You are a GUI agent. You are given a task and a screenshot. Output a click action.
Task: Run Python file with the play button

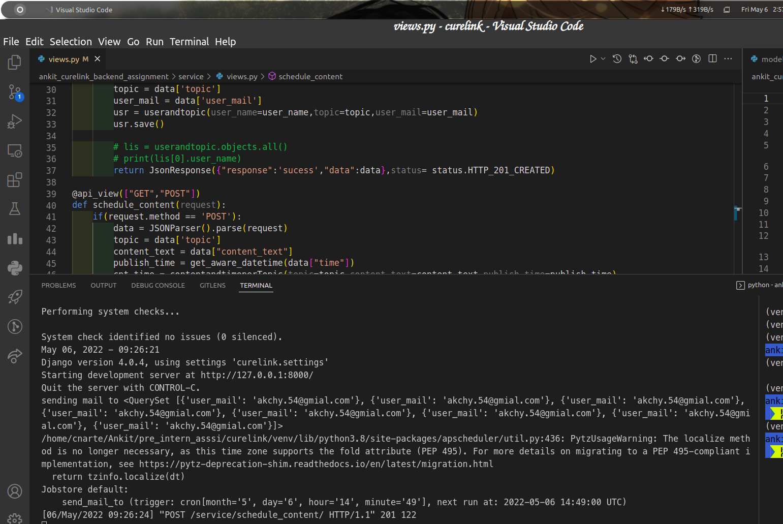coord(592,59)
